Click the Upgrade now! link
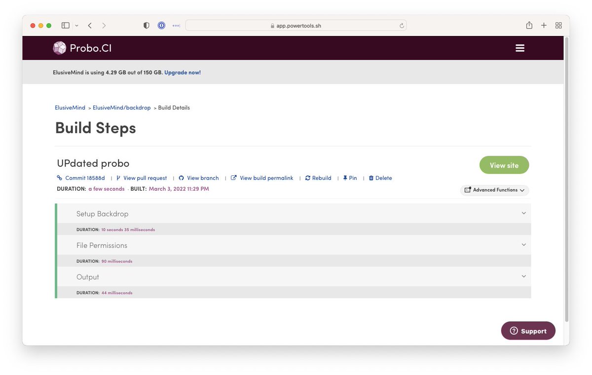 (183, 72)
